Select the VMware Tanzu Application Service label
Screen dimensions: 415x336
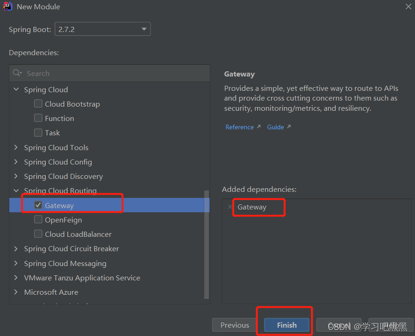click(x=82, y=278)
